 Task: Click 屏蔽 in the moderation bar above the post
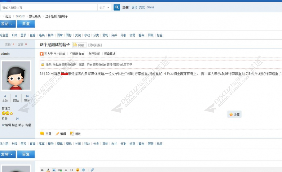[151, 35]
